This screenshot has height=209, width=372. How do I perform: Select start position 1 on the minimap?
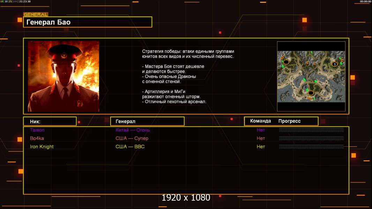coord(335,64)
